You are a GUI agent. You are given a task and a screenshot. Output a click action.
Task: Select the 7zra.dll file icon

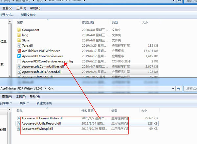point(19,45)
